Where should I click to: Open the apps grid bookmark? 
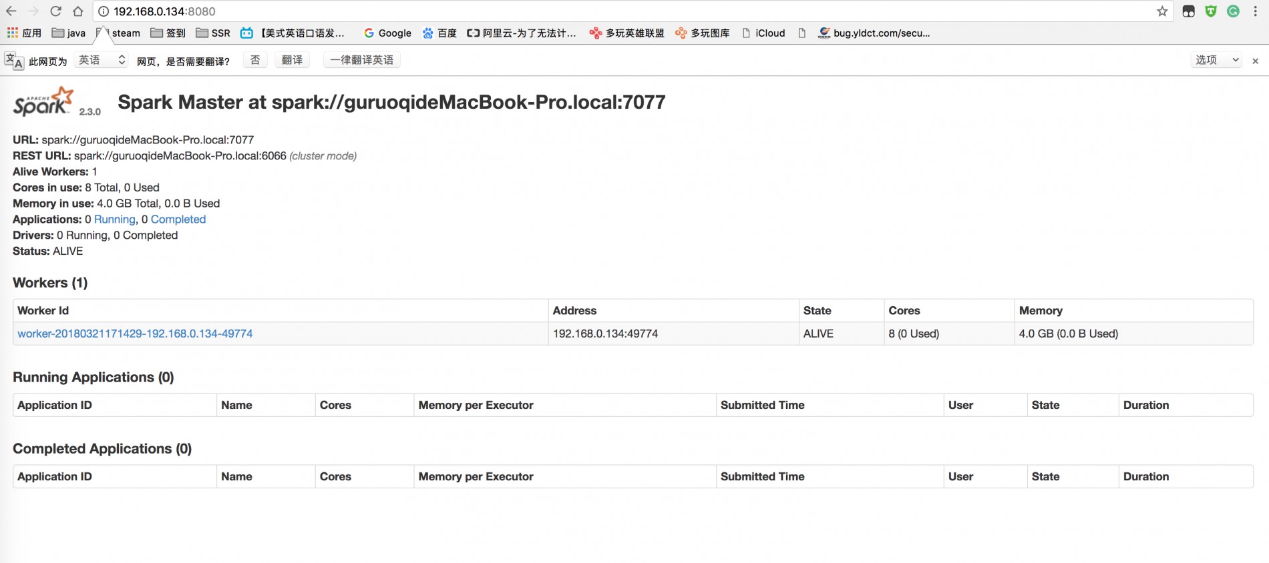(x=24, y=33)
